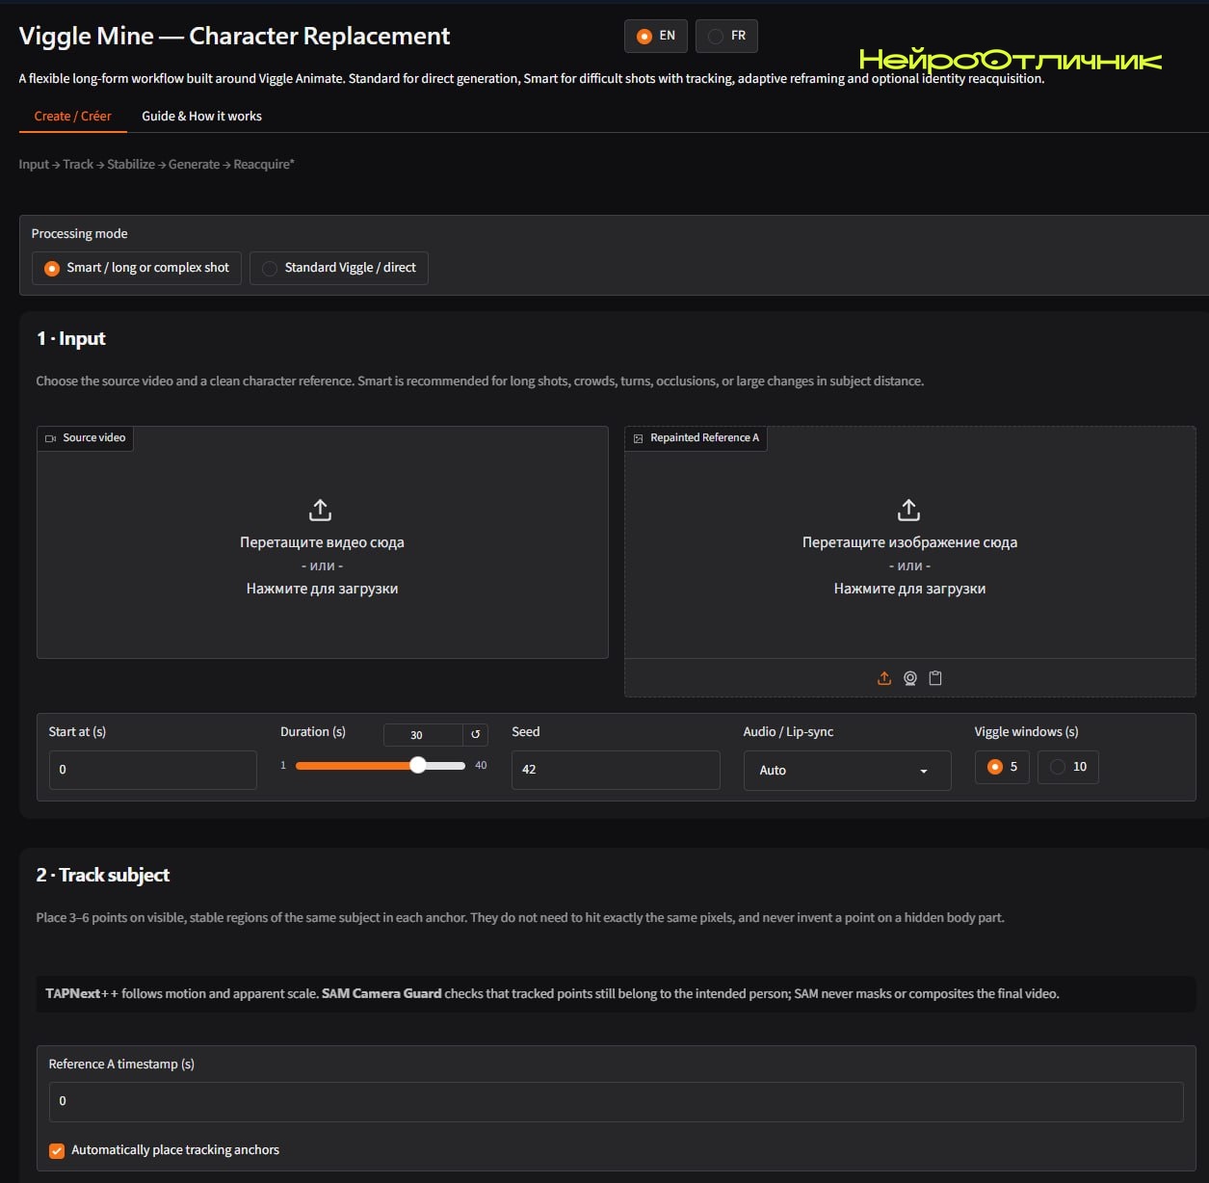Click the Reference A timestamp (s) field

[x=616, y=1101]
